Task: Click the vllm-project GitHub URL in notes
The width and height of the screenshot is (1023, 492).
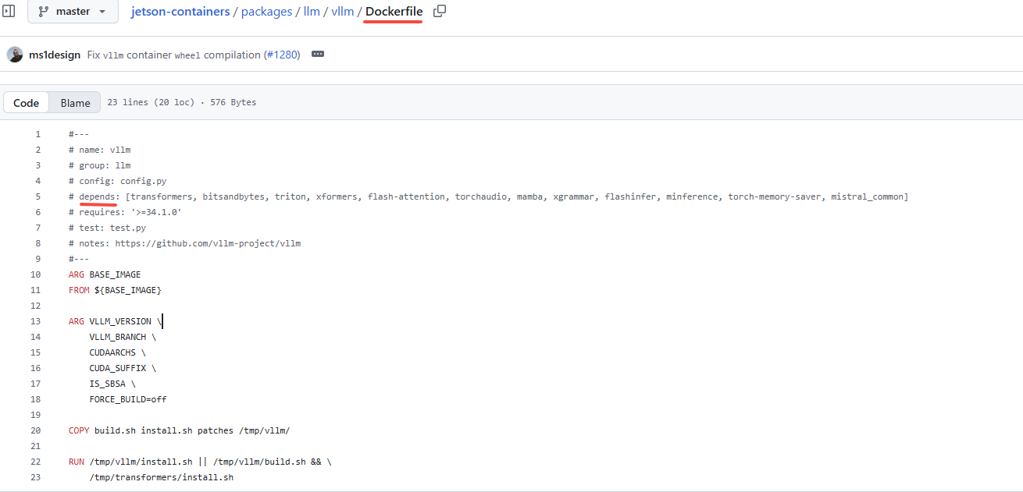Action: point(208,243)
